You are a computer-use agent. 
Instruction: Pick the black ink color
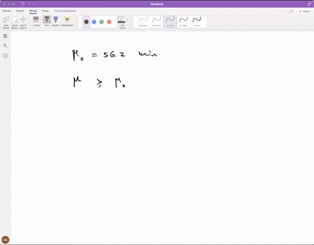(x=86, y=22)
